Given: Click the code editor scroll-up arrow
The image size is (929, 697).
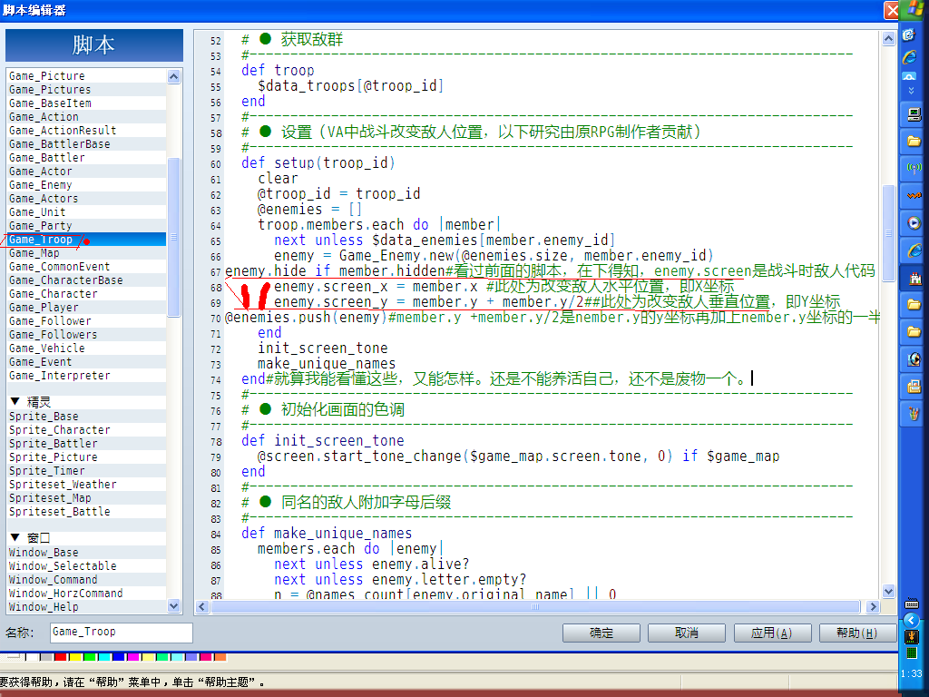Looking at the screenshot, I should (x=888, y=39).
